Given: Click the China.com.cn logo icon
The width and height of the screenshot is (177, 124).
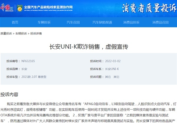Looking at the screenshot, I should (7, 8).
